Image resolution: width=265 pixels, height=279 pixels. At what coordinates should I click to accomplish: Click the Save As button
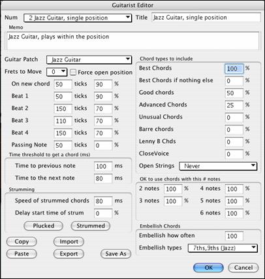[x=116, y=254]
